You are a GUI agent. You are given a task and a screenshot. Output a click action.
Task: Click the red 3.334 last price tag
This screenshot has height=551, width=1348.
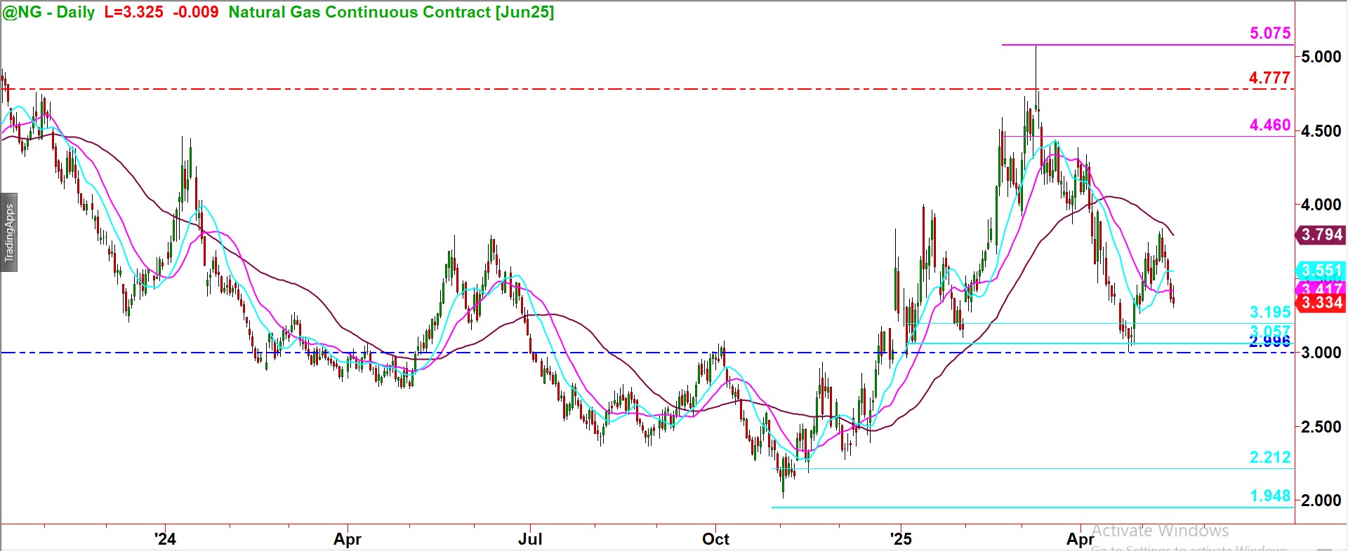pos(1321,303)
